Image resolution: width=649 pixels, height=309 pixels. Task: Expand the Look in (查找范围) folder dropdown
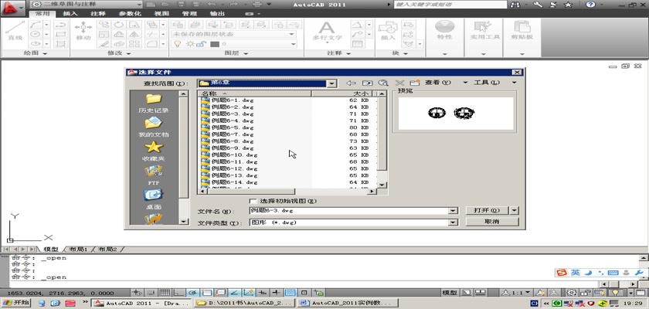coord(331,83)
